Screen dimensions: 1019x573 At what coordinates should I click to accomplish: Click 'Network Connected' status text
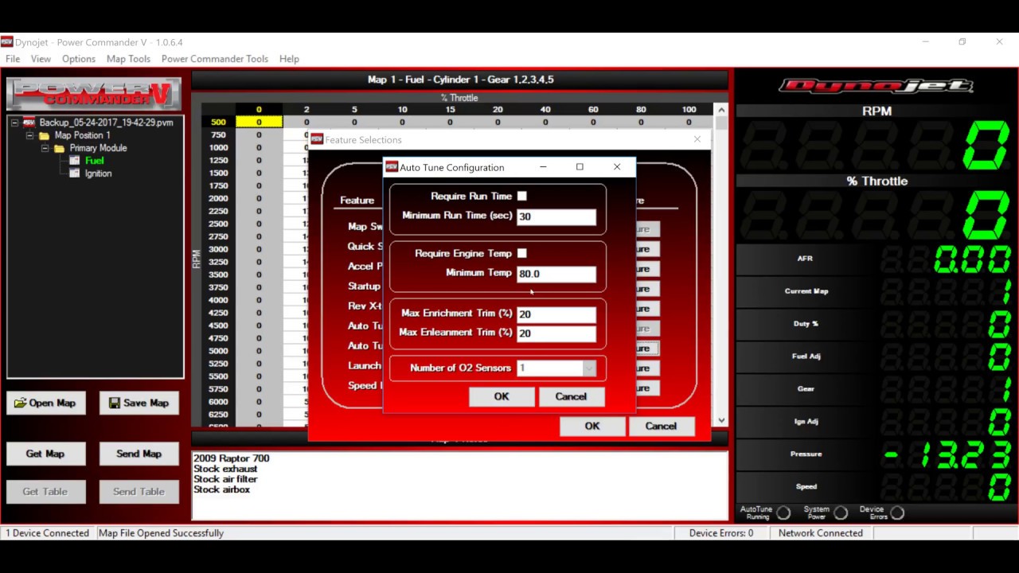pos(820,533)
